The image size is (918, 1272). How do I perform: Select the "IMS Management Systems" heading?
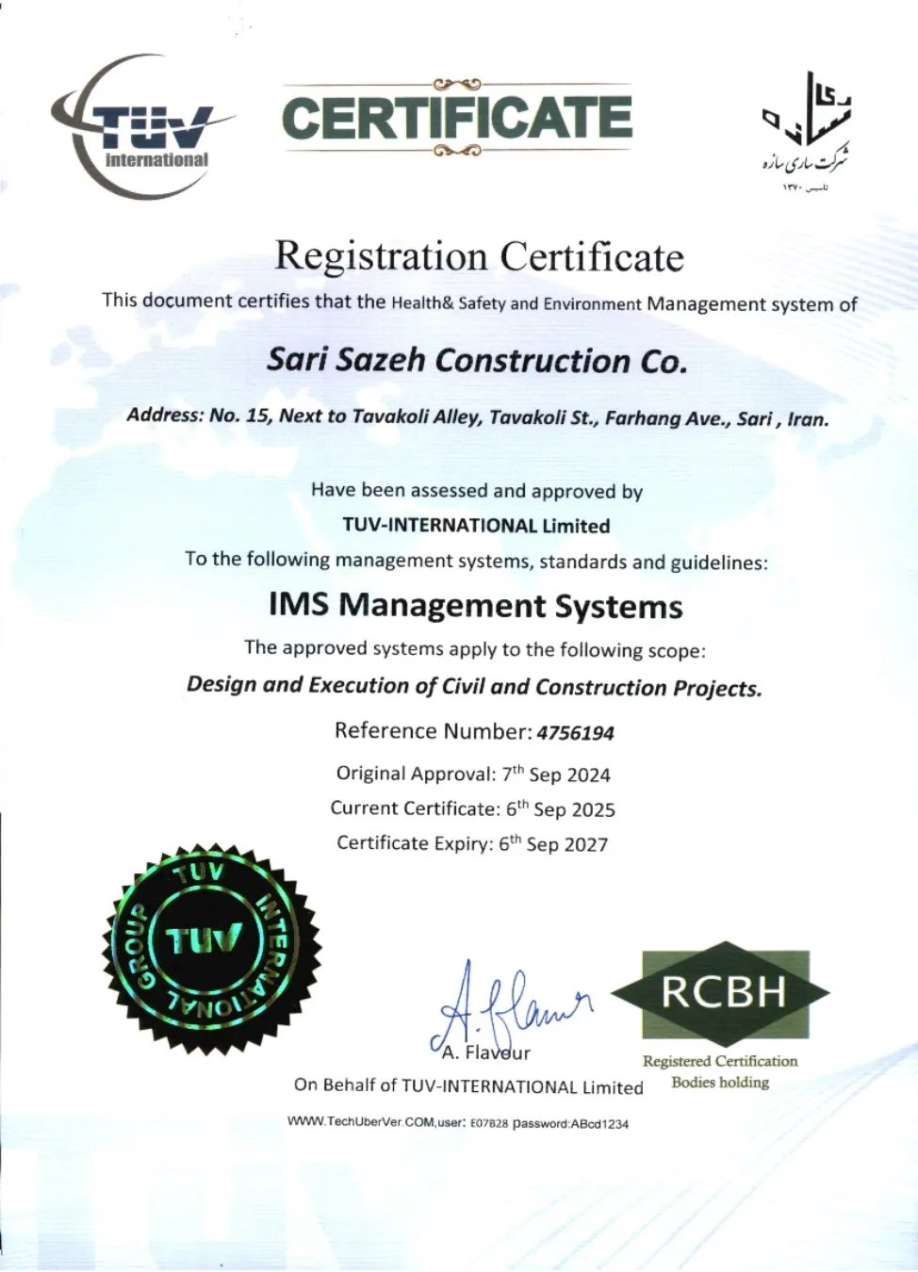[x=476, y=605]
